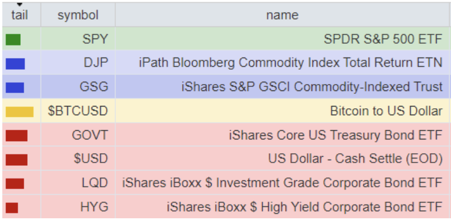
Task: Click the red tail swatch for $USD
Action: pyautogui.click(x=16, y=160)
